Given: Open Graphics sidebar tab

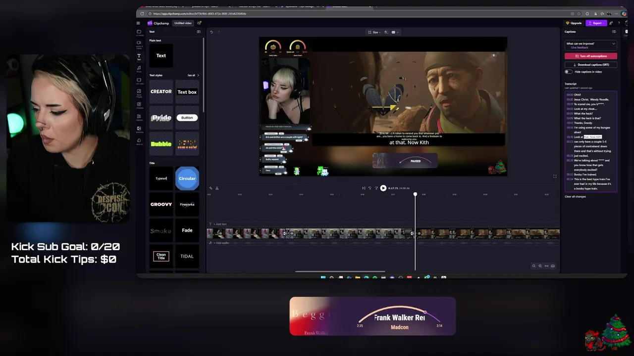Looking at the screenshot, I should point(139,117).
